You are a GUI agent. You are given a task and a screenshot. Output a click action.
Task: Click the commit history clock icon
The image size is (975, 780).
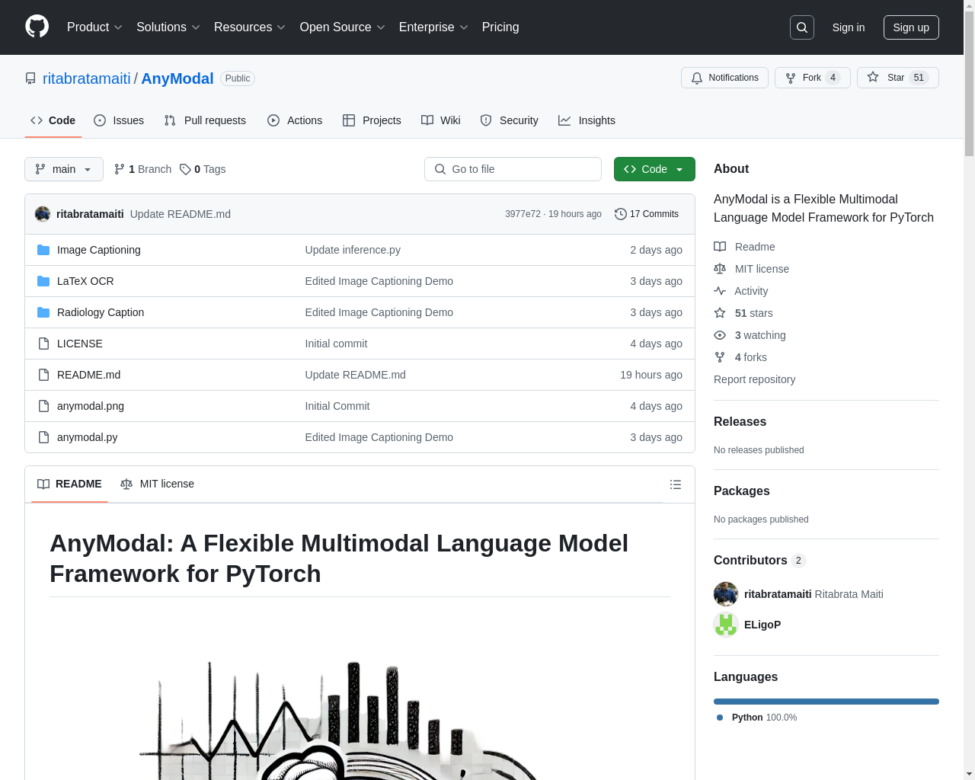point(621,214)
